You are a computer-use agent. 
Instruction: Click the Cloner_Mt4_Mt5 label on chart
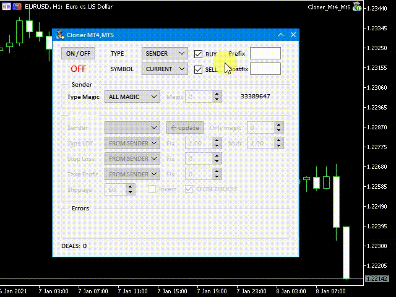[329, 7]
